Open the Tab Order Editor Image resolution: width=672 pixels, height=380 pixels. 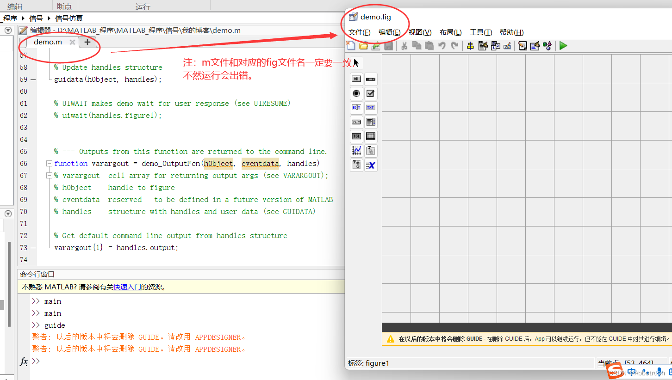[x=496, y=45]
